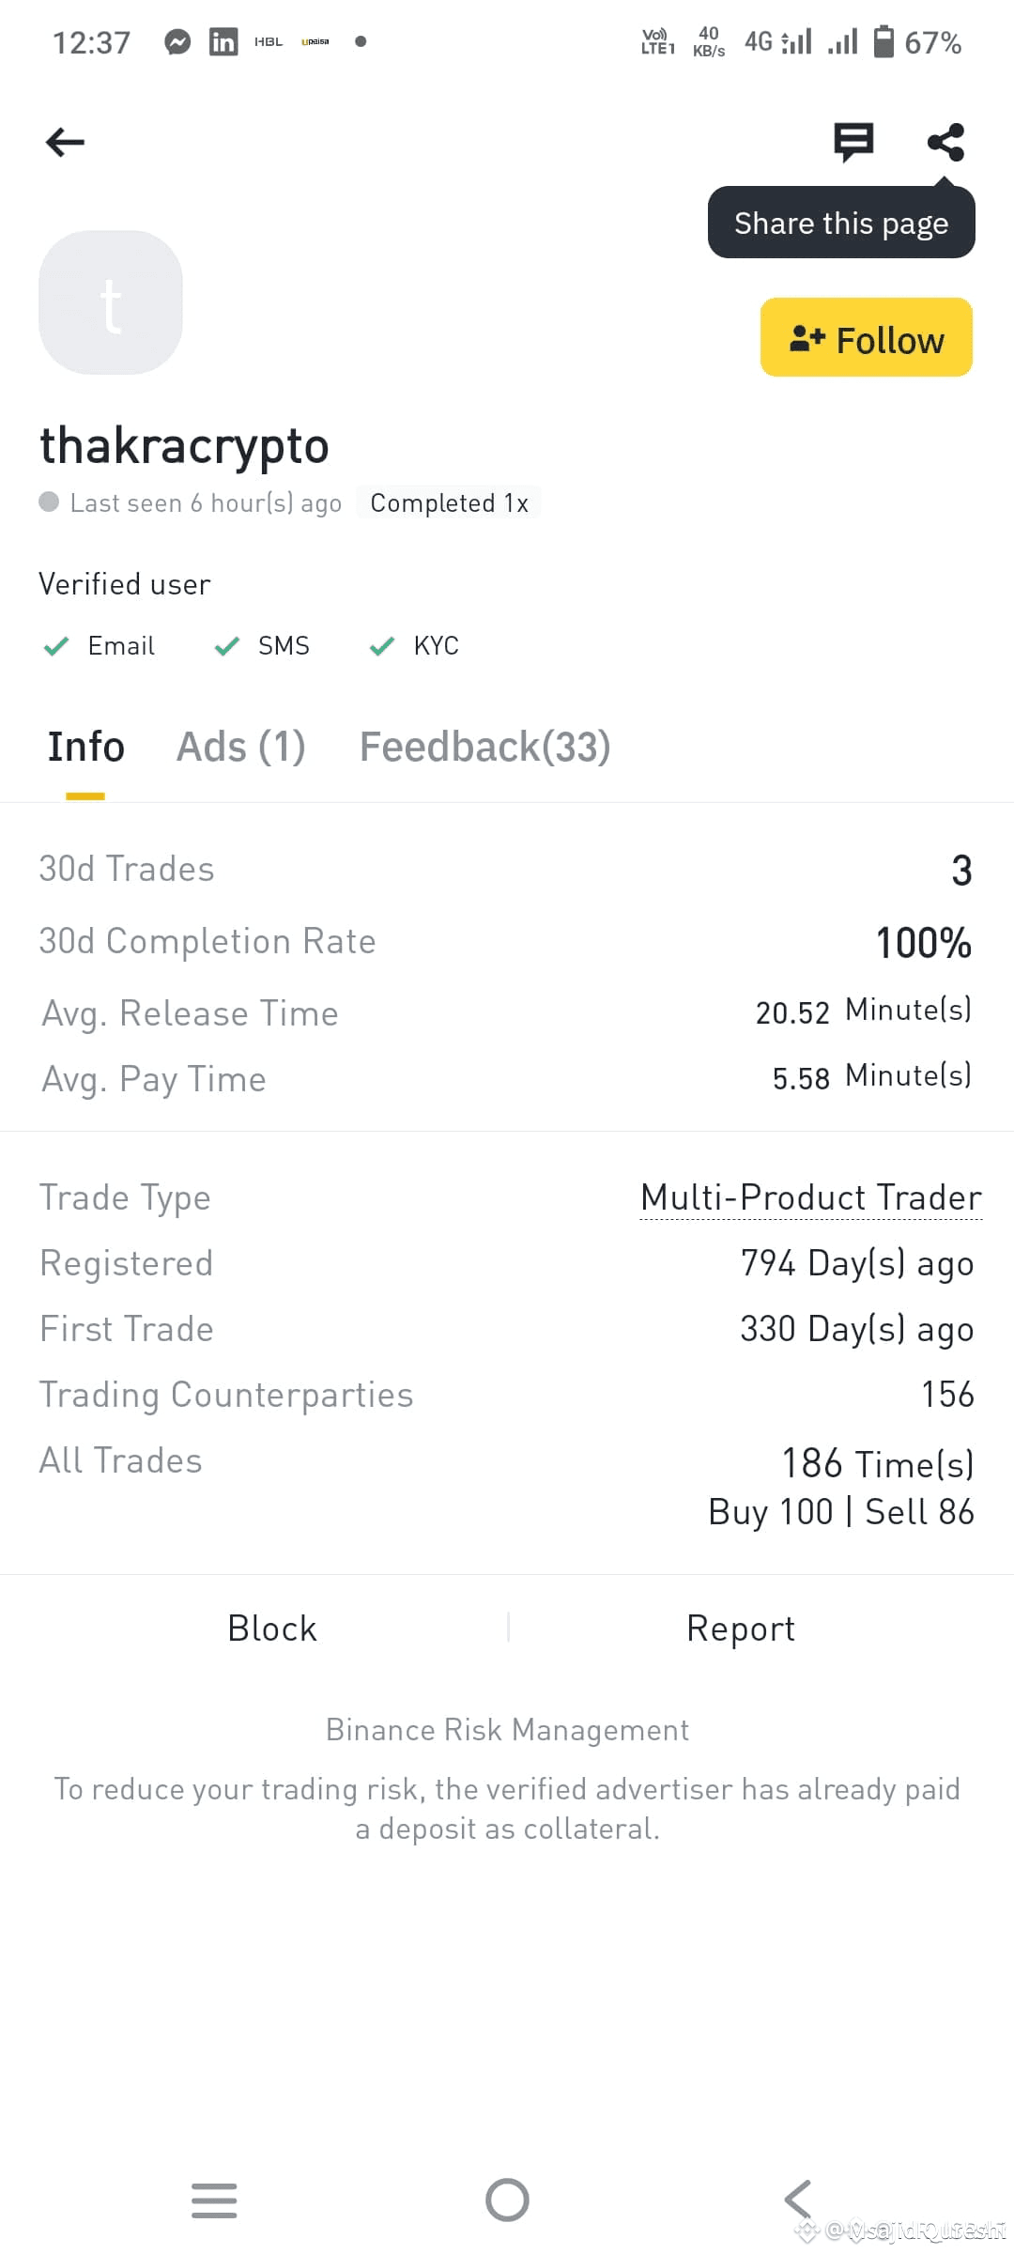This screenshot has height=2254, width=1014.
Task: Tap the thakracrypto avatar thumbnail
Action: click(x=111, y=302)
